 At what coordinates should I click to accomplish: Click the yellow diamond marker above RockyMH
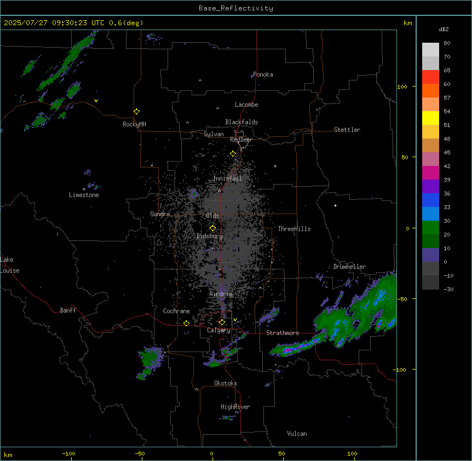(x=136, y=112)
